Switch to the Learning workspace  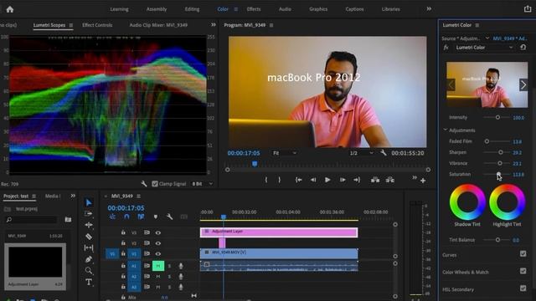click(x=119, y=9)
